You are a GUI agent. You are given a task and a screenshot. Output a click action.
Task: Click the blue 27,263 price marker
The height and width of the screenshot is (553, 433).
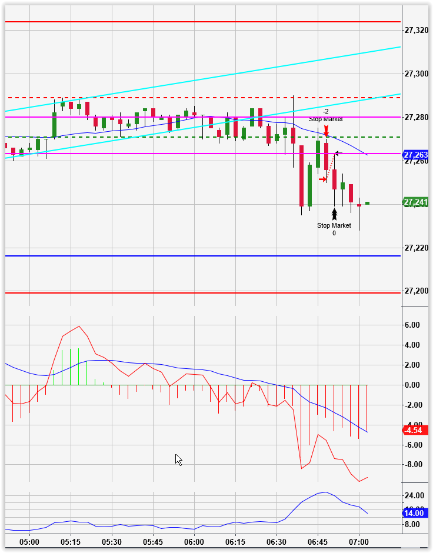pos(416,155)
